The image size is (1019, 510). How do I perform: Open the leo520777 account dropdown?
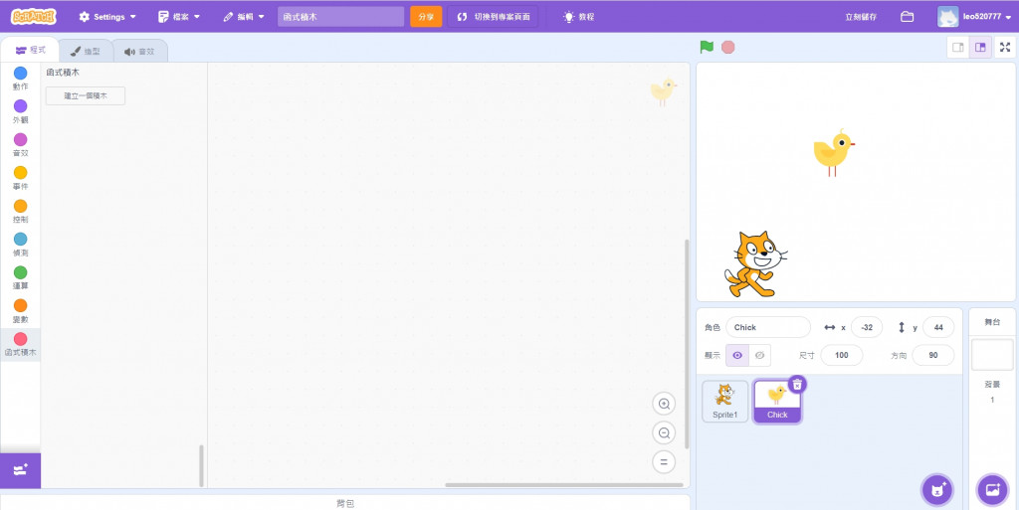click(x=975, y=16)
